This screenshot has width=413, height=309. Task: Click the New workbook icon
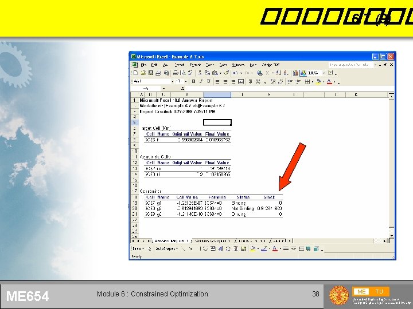click(135, 73)
